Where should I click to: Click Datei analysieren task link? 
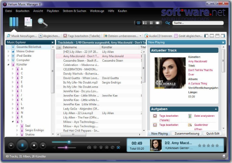point(204,116)
